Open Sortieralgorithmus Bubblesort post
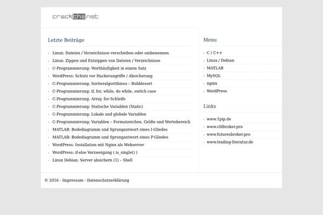Screen dimensions: 323x215 [102, 83]
